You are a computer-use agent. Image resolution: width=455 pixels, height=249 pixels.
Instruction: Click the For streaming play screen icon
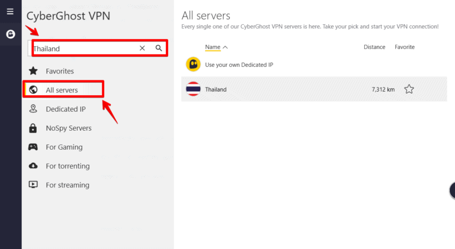(33, 185)
